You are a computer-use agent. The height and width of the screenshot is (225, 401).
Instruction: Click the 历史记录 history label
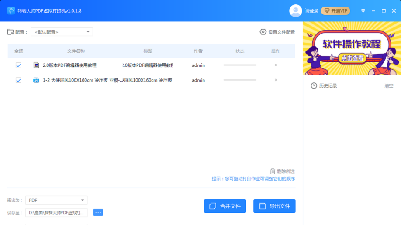pyautogui.click(x=328, y=86)
